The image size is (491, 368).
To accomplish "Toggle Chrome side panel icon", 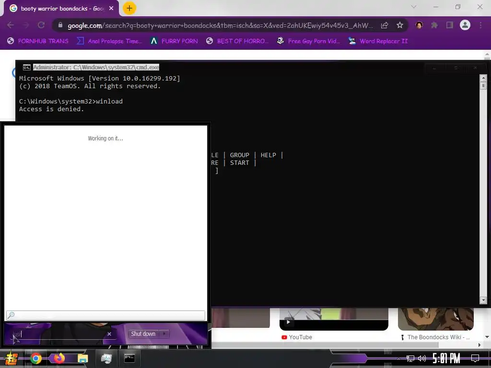I will pyautogui.click(x=450, y=25).
